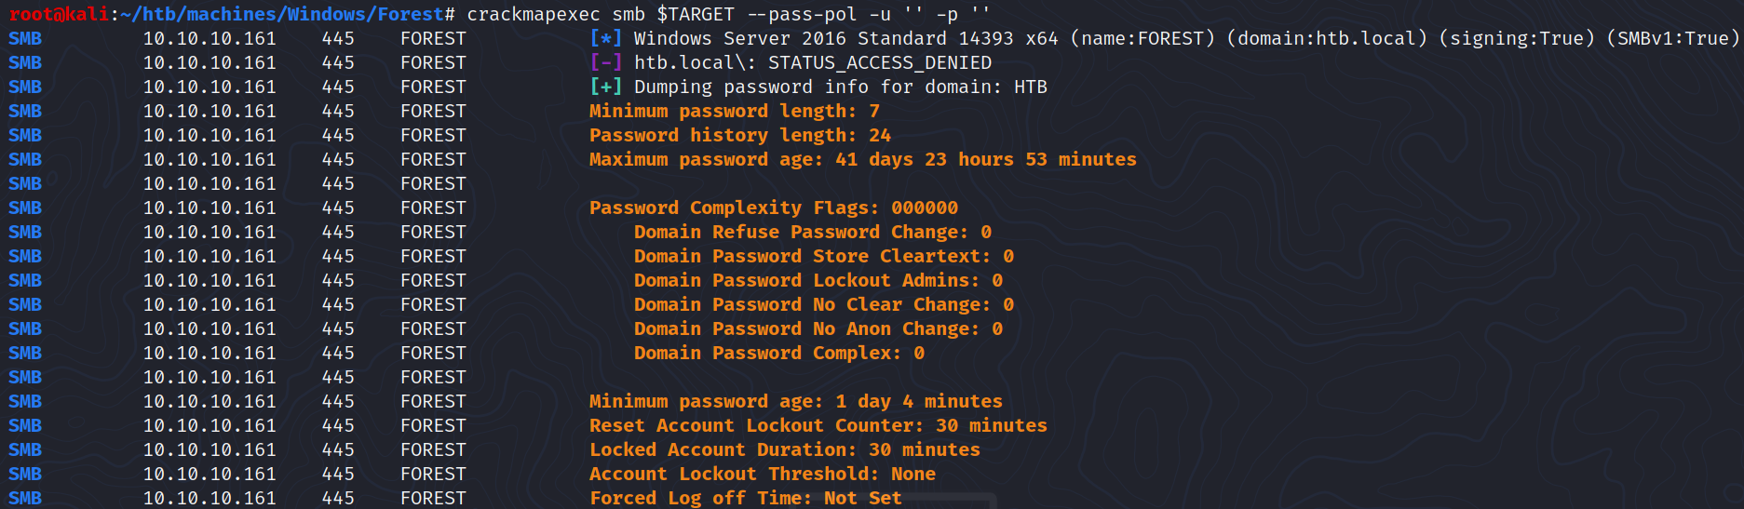Click the Account Lockout Threshold line
1744x509 pixels.
point(762,474)
